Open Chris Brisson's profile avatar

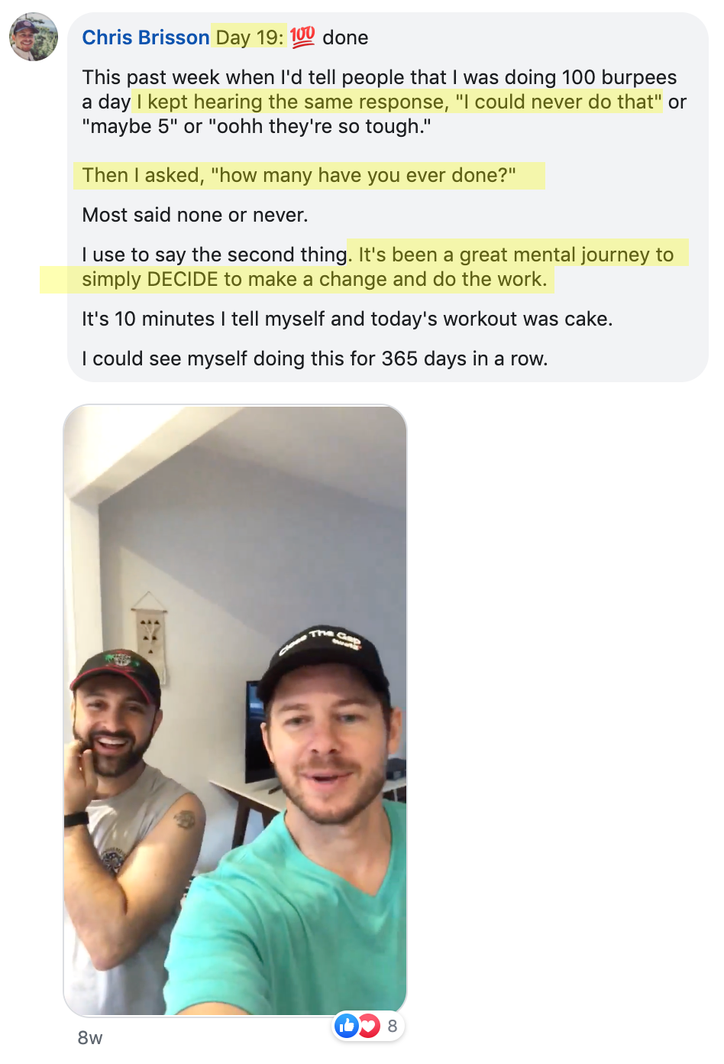34,37
